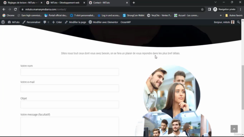244x137 pixels.
Task: Open the Log in and access bookmark
Action: [x=109, y=15]
